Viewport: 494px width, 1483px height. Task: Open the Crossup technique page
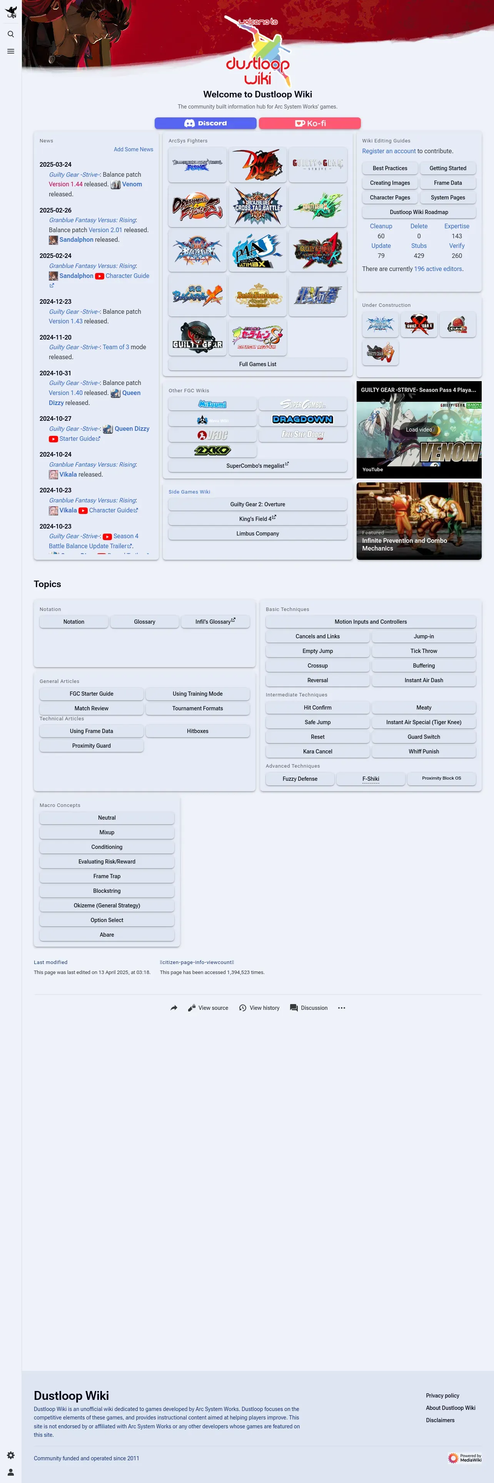(317, 666)
